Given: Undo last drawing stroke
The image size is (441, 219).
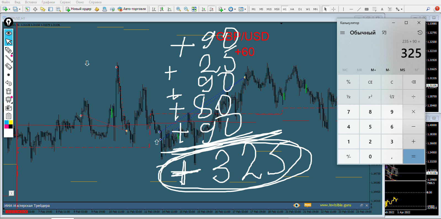Looking at the screenshot, I should coord(9,83).
